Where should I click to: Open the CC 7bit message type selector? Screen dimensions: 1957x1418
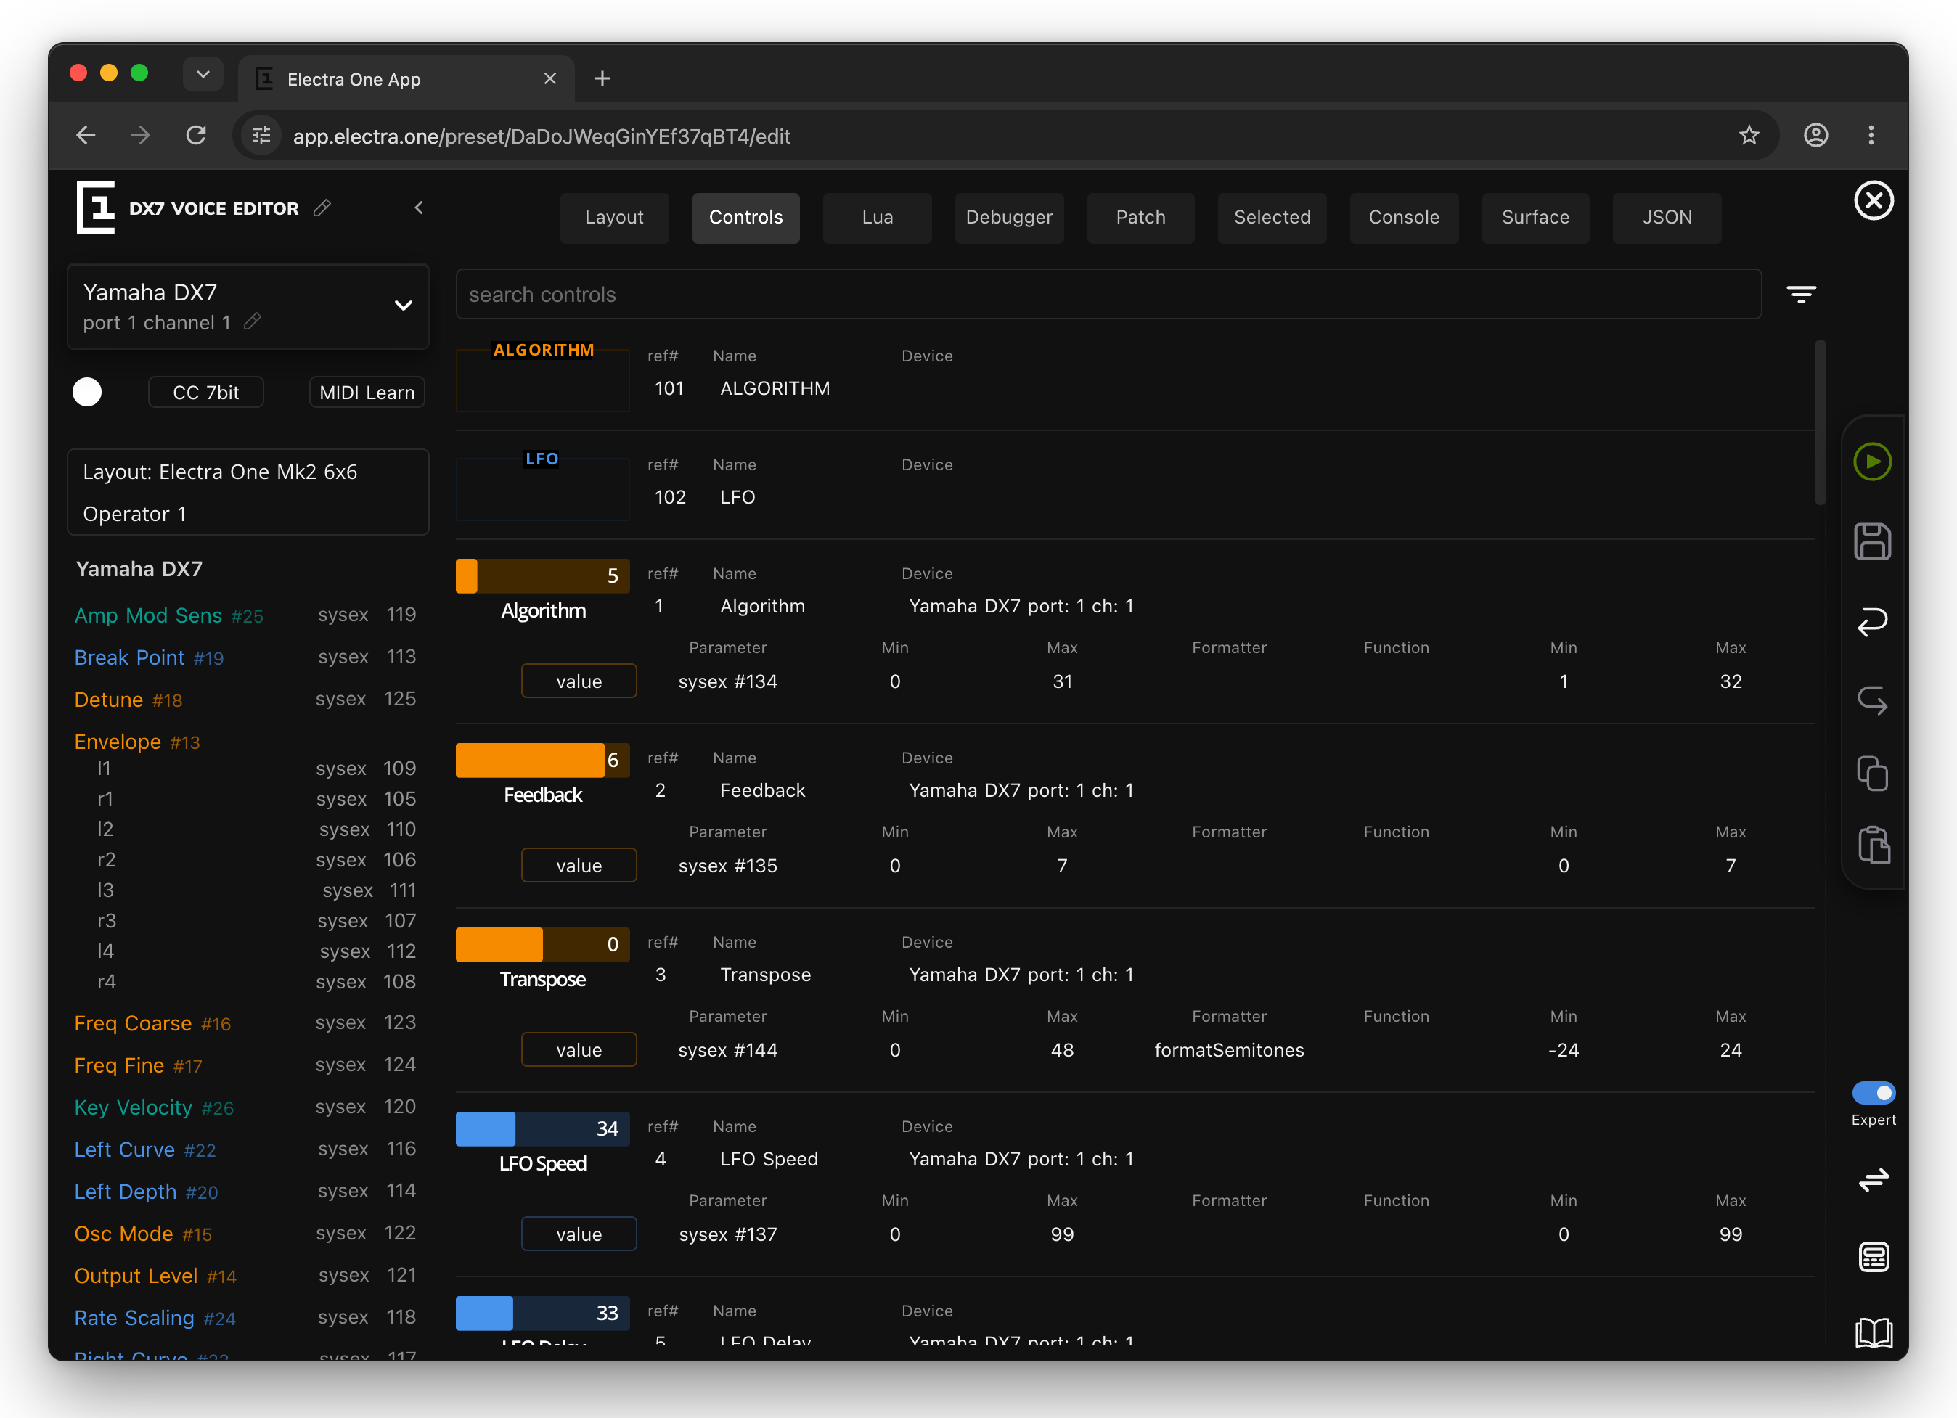point(206,393)
